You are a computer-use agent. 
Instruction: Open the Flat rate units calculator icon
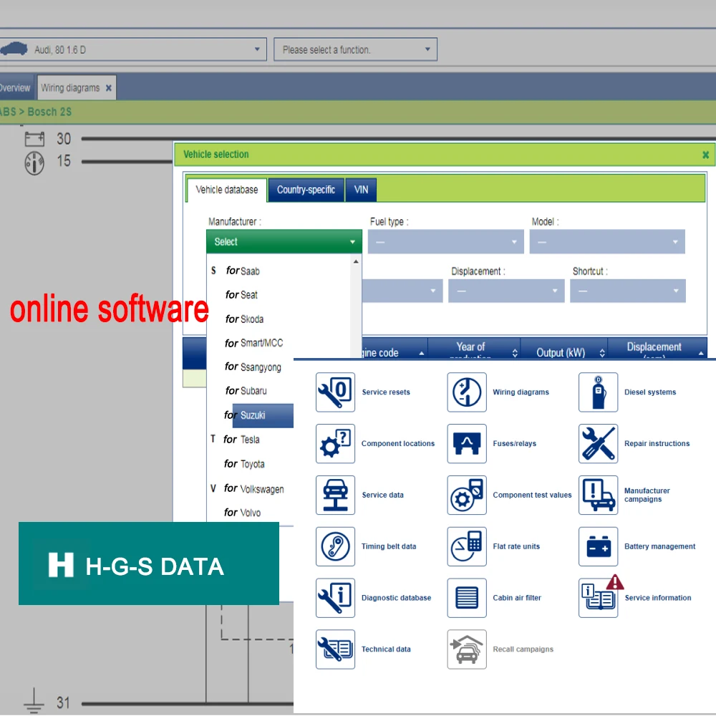click(467, 546)
